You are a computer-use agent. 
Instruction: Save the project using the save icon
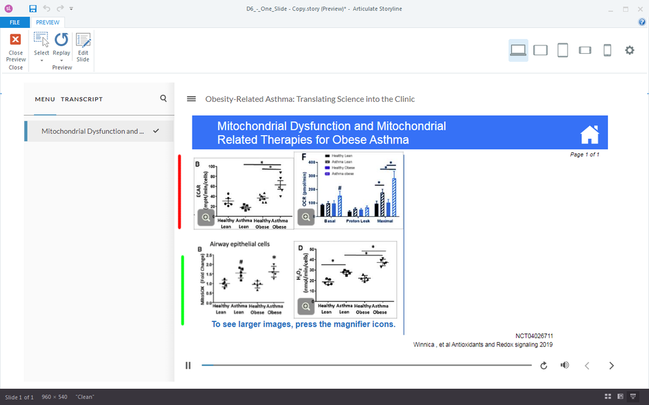[x=33, y=8]
